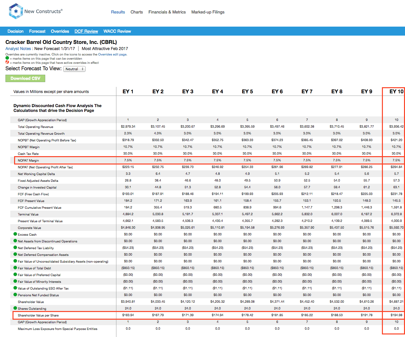Open override icon for Net Deferred Tax Liability
Screen dimensions: 405x337
point(15,247)
